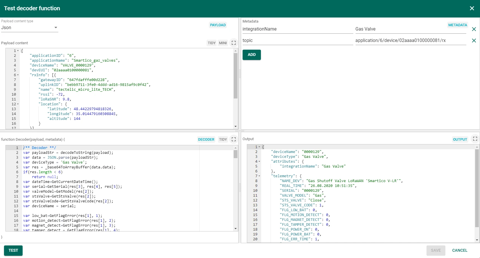
Task: Click the payload editor scrollbar thumb
Action: [x=235, y=76]
